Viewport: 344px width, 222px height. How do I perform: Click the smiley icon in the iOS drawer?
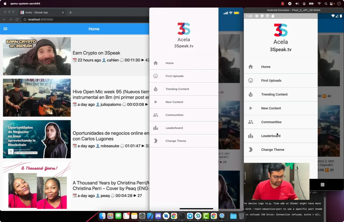[x=155, y=76]
